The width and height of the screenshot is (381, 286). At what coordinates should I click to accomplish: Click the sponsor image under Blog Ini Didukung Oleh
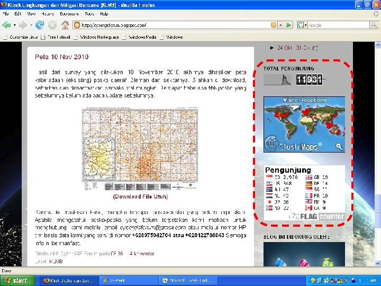click(x=304, y=254)
